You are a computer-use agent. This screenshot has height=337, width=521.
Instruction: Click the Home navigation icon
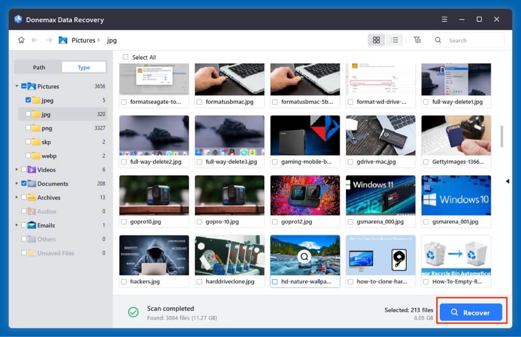click(20, 40)
